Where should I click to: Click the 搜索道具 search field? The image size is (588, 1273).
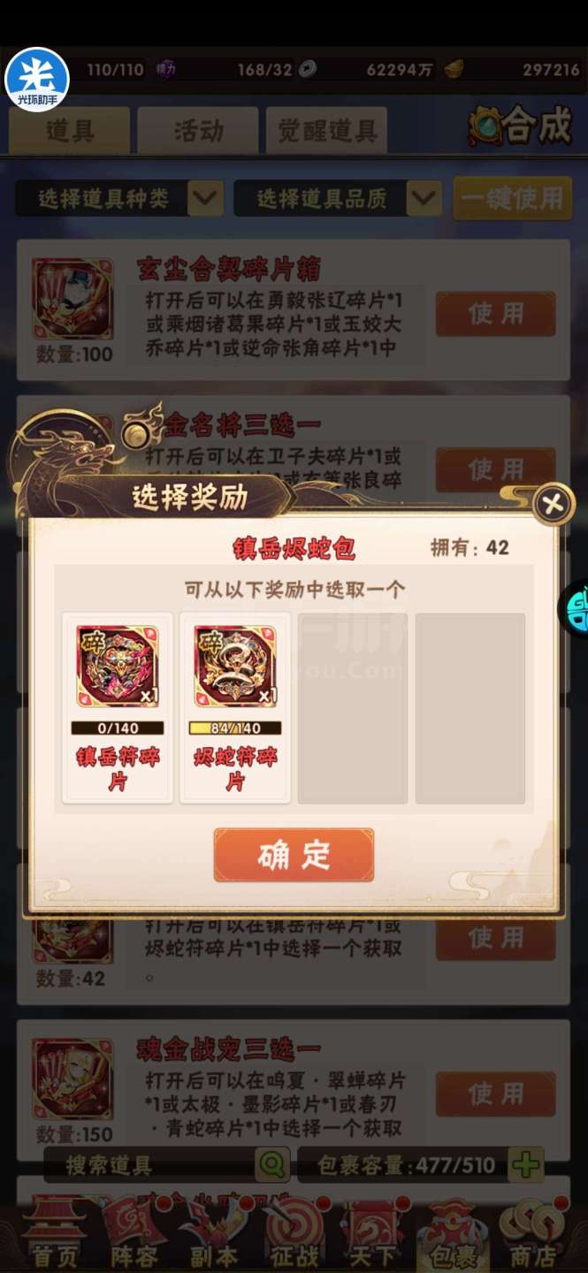[152, 1164]
